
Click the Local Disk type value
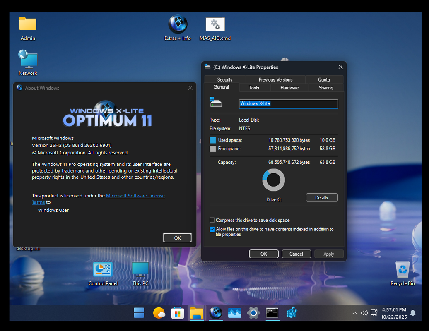(249, 120)
